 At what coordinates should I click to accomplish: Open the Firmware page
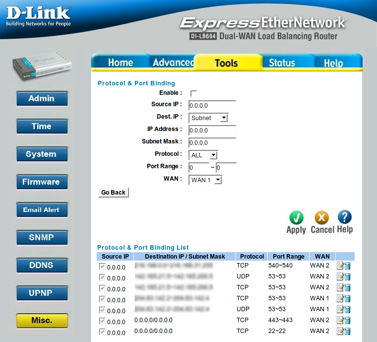(x=42, y=182)
